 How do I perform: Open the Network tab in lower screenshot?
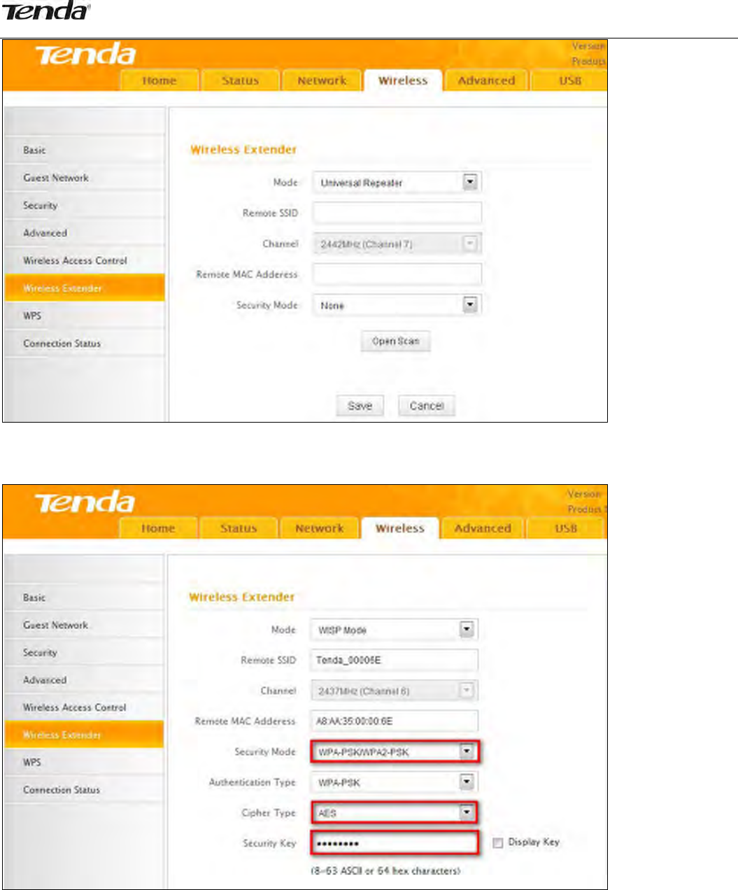click(x=319, y=528)
